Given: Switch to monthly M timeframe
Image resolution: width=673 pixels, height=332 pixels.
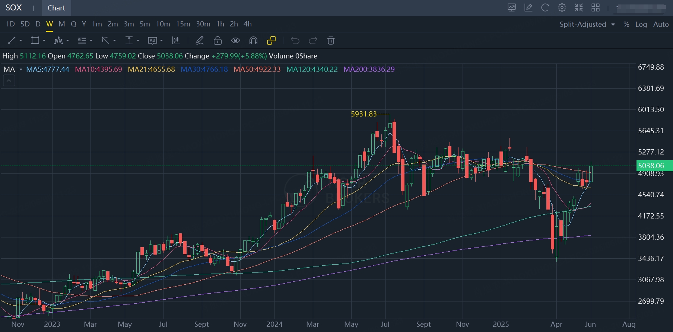Looking at the screenshot, I should (62, 24).
